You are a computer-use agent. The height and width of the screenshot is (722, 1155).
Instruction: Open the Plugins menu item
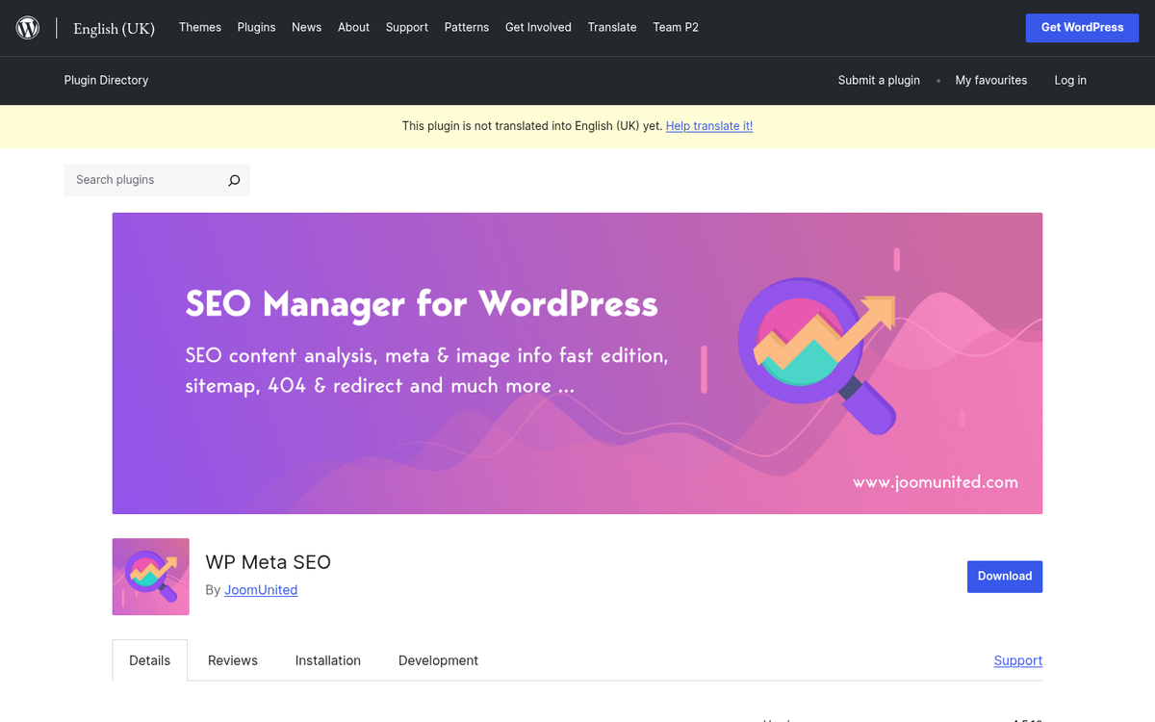(256, 27)
